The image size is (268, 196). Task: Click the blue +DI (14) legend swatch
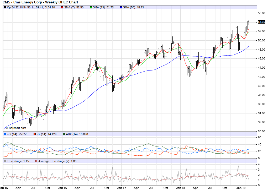[x=5, y=134]
